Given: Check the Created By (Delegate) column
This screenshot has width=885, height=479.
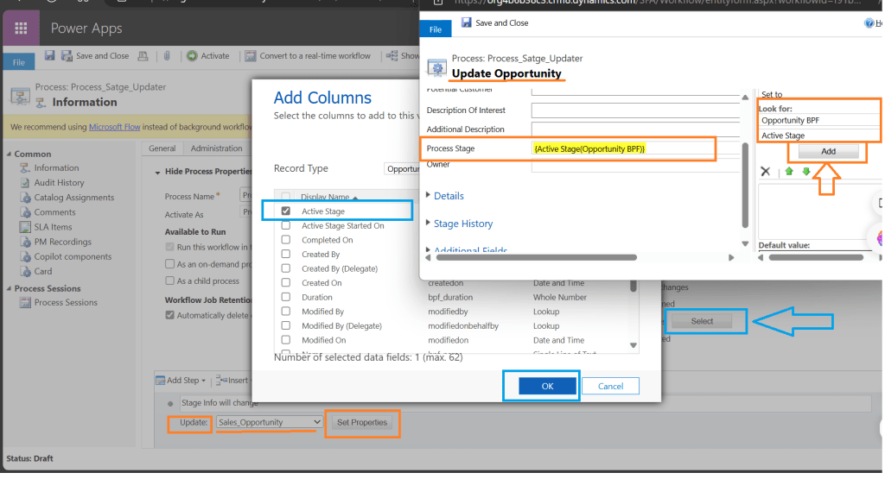Looking at the screenshot, I should coord(285,268).
